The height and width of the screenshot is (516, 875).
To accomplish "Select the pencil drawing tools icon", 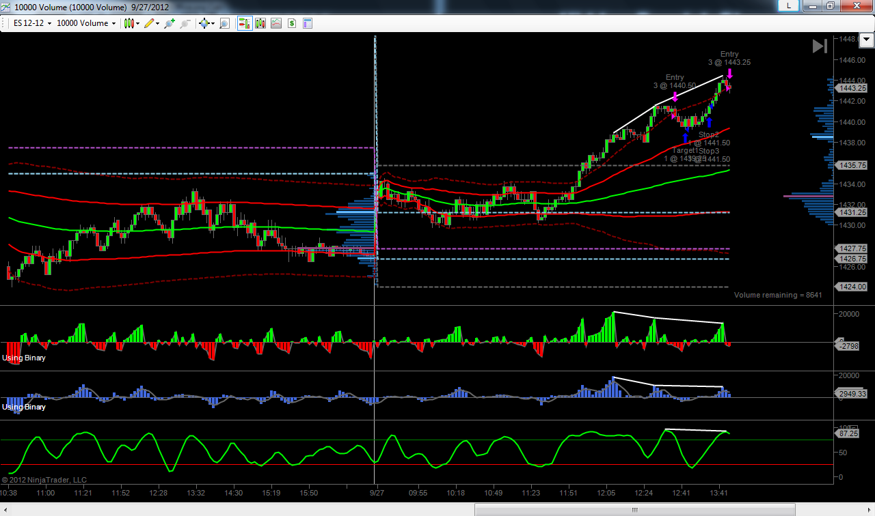I will [x=150, y=23].
